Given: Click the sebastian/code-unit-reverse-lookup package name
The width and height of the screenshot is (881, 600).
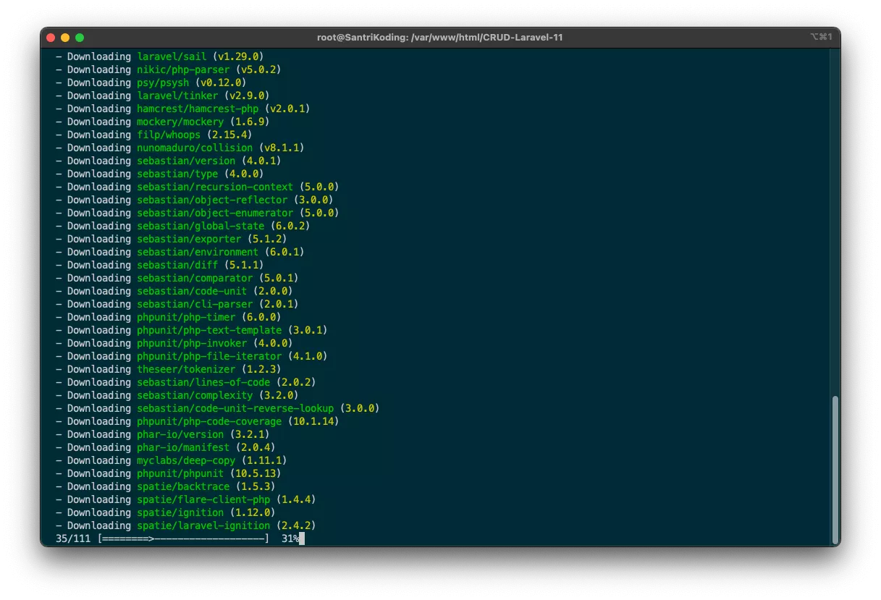Looking at the screenshot, I should click(x=235, y=408).
